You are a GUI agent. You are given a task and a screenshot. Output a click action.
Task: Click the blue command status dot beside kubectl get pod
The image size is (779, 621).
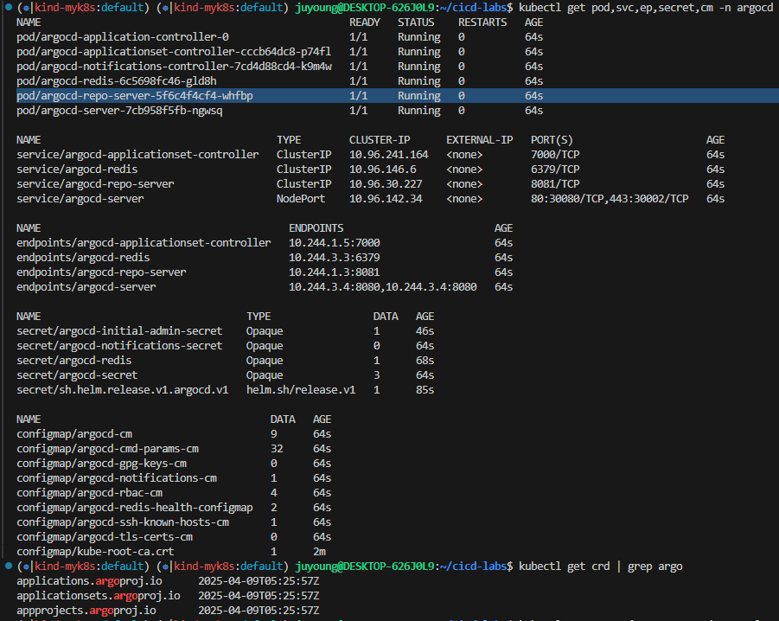pos(9,8)
